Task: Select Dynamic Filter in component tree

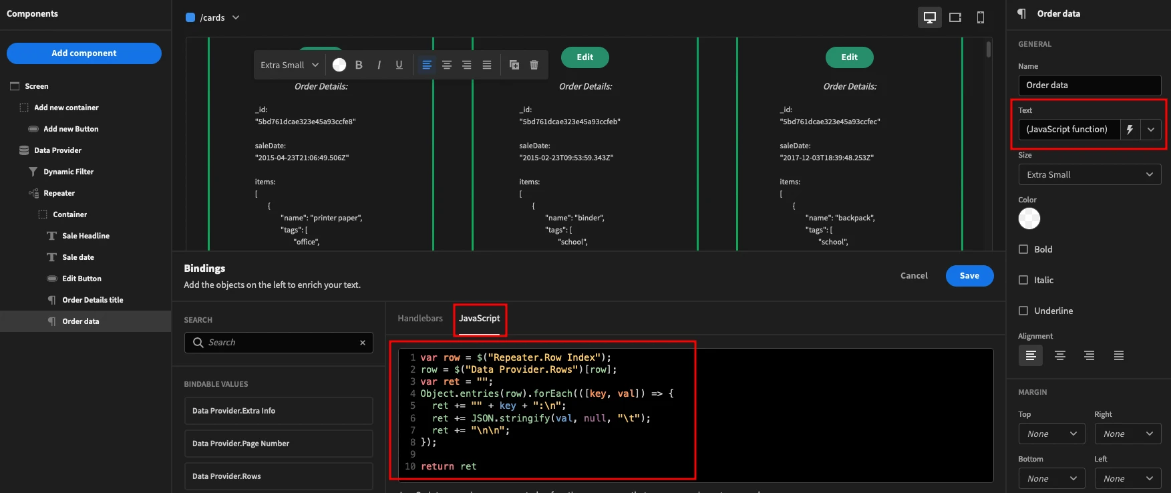Action: pos(68,172)
